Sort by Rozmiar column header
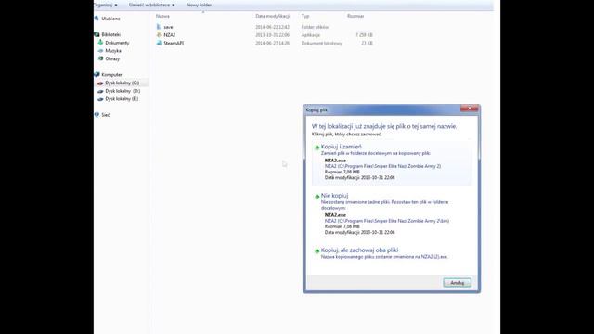This screenshot has width=594, height=334. (x=355, y=16)
